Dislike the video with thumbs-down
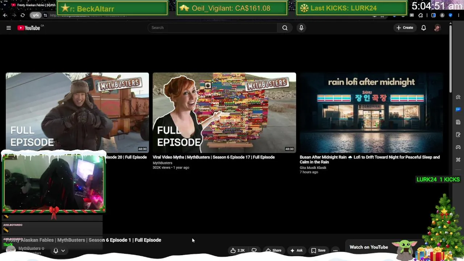 (x=254, y=250)
